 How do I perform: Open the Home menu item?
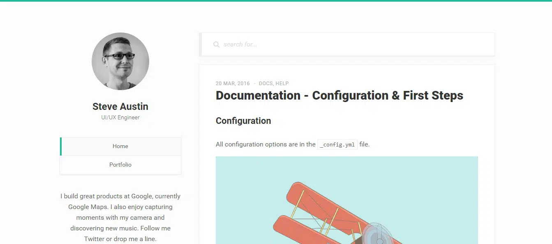pyautogui.click(x=120, y=146)
